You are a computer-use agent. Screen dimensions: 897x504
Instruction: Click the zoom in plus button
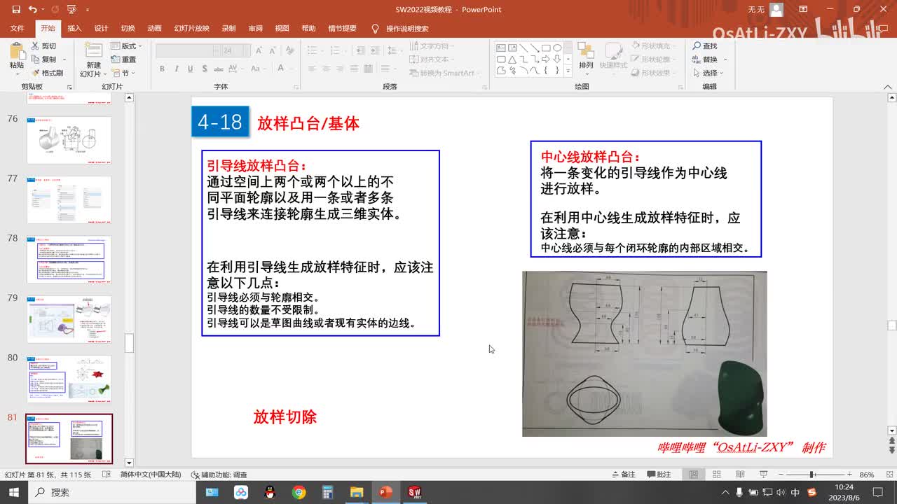(849, 475)
